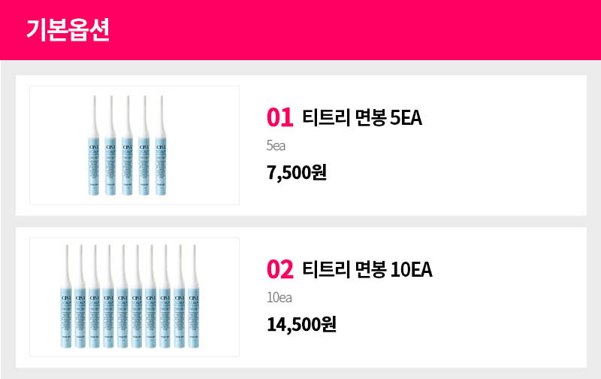
Task: Click the gray 10ea quantity label
Action: (279, 298)
